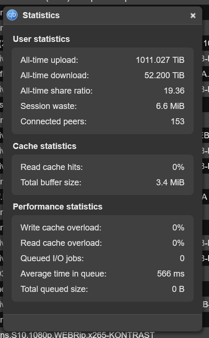Click the Cache statistics heading
Image resolution: width=209 pixels, height=338 pixels.
[x=45, y=146]
